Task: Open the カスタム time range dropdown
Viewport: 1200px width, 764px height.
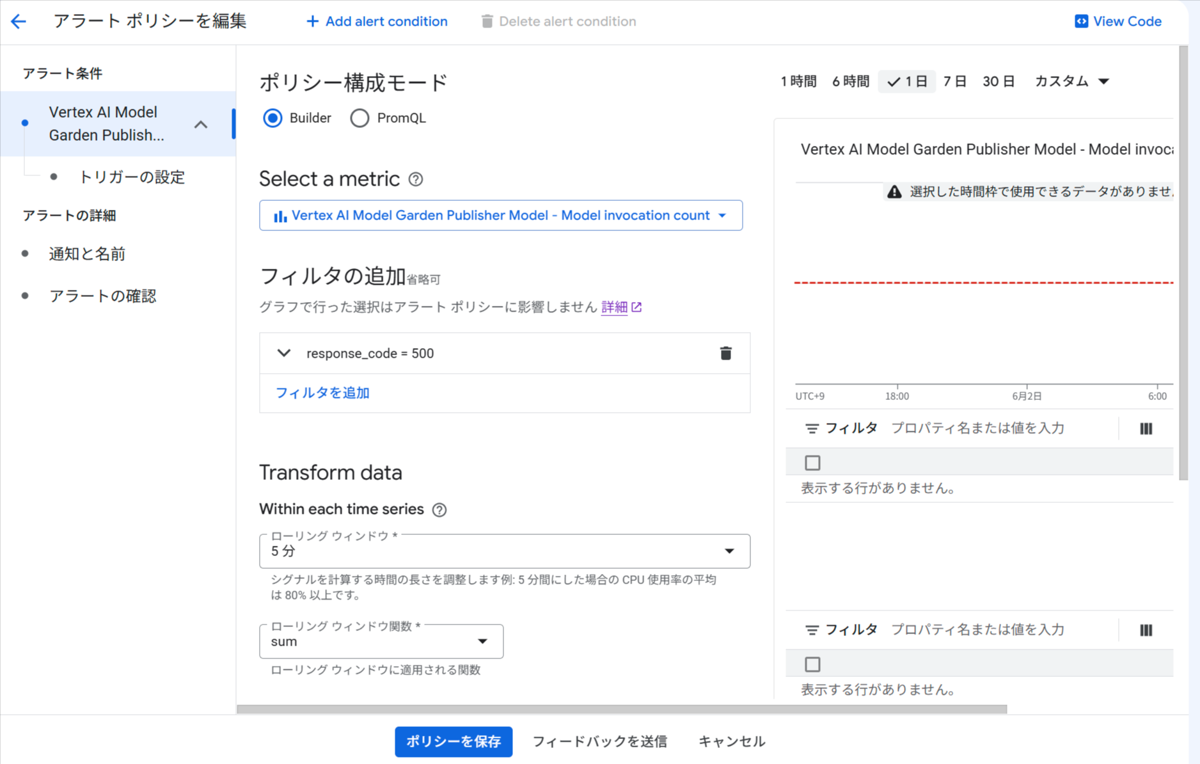Action: pyautogui.click(x=1072, y=81)
